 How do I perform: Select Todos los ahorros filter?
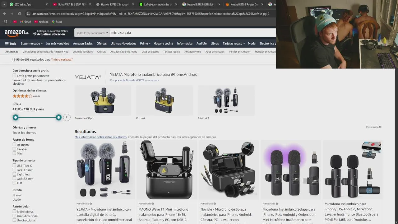24,133
